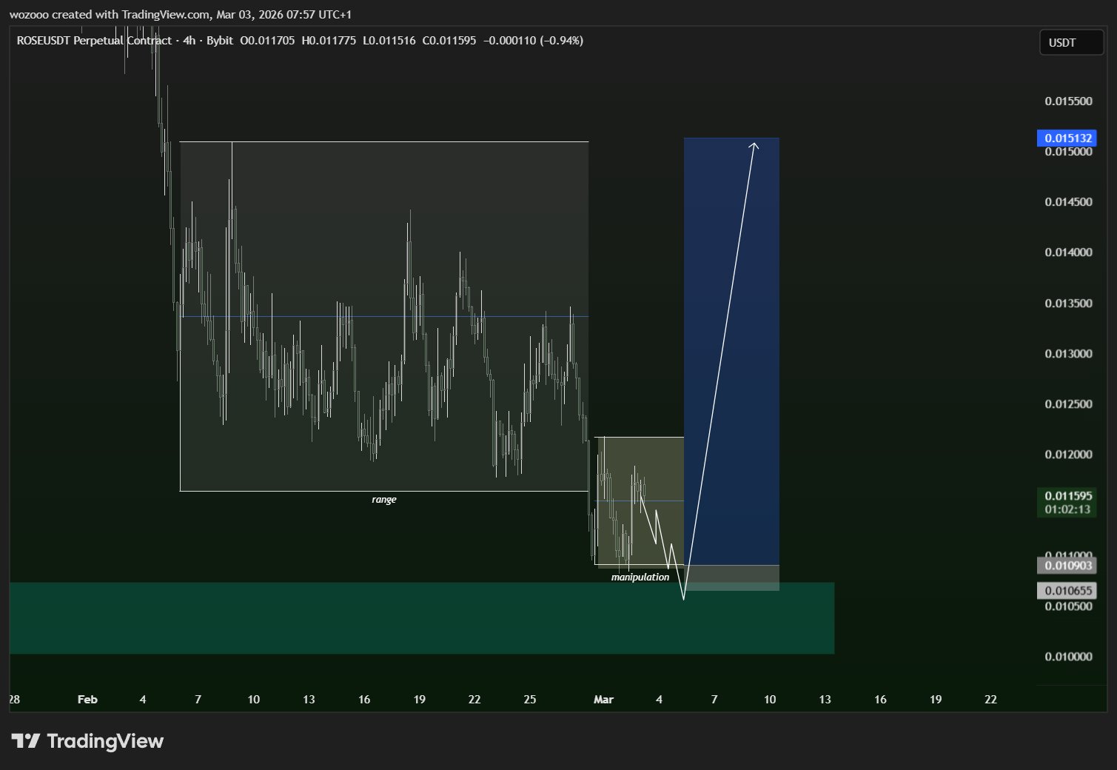
Task: Click the 0.013000 price axis label
Action: [x=1068, y=354]
